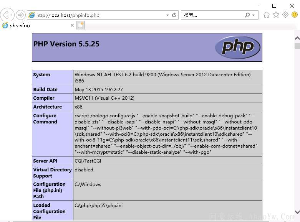The width and height of the screenshot is (300, 222).
Task: Click the vertical scrollbar up arrow
Action: click(297, 38)
